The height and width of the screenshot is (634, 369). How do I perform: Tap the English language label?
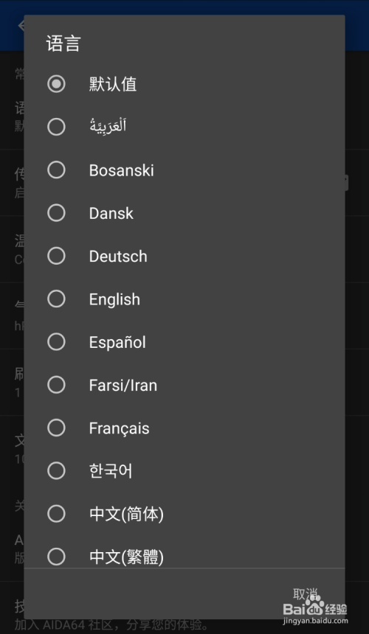114,299
